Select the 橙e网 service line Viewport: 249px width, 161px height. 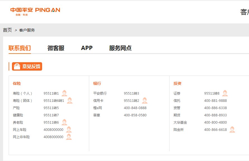point(97,108)
